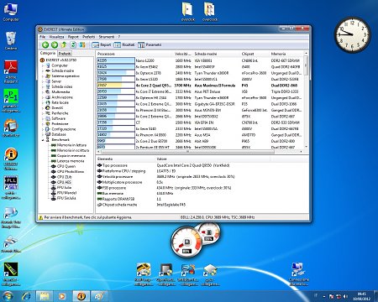Select the CPU PhotoWorxx benchmark
378x302 pixels.
click(x=67, y=172)
